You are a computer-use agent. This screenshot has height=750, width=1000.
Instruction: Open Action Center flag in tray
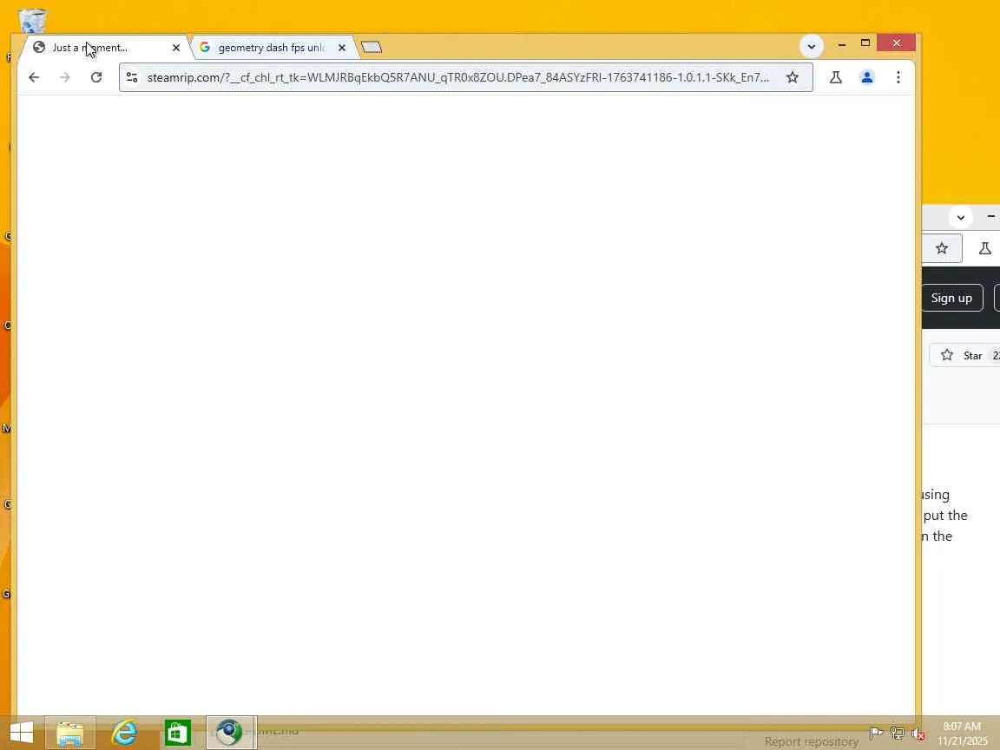pyautogui.click(x=877, y=734)
